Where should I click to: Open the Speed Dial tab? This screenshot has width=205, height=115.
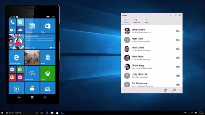[136, 21]
